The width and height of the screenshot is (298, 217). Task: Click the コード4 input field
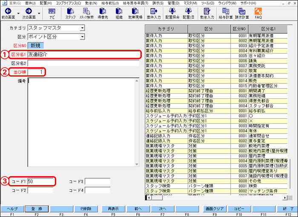pyautogui.click(x=97, y=190)
